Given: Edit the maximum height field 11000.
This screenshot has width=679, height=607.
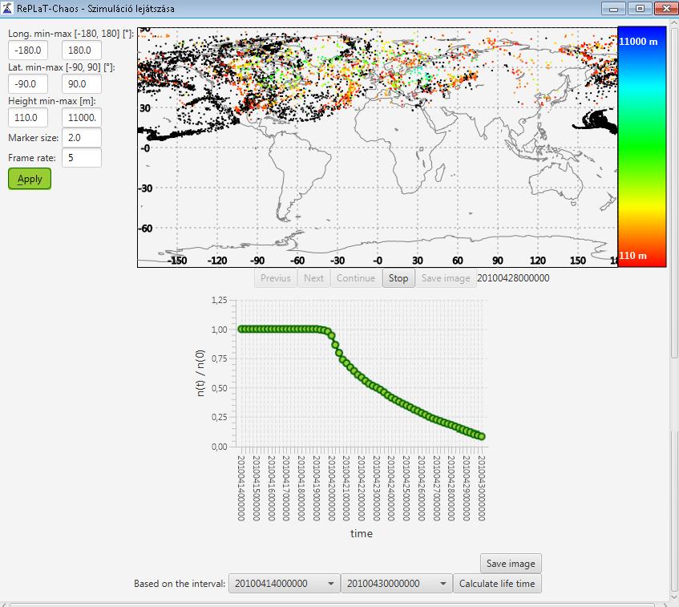Looking at the screenshot, I should click(82, 117).
